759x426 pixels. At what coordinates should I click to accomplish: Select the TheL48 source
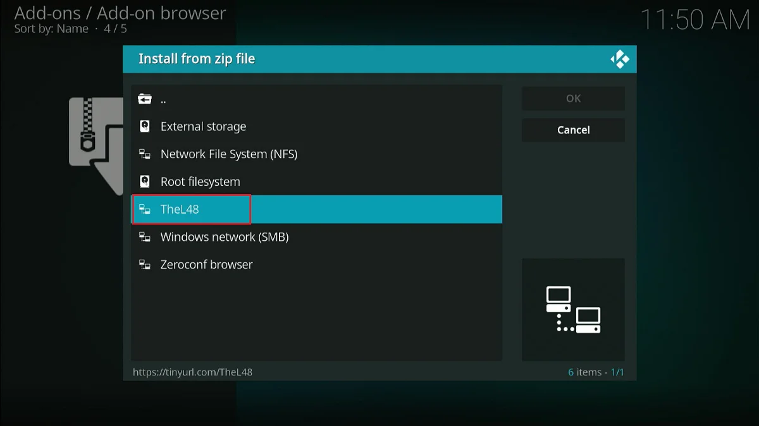coord(316,209)
